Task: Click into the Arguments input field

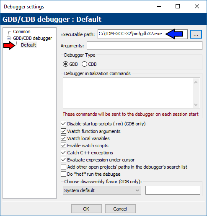Action: click(145, 46)
